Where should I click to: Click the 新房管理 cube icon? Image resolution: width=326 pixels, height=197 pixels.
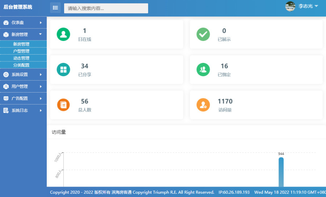point(6,34)
